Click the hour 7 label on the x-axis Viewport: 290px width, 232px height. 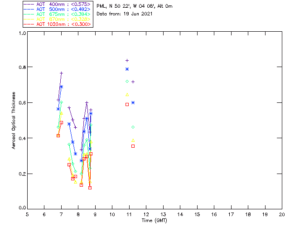click(x=61, y=214)
